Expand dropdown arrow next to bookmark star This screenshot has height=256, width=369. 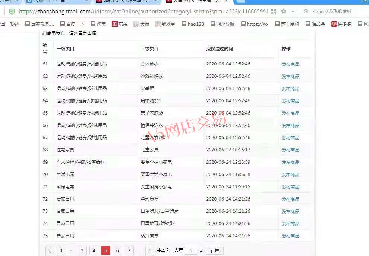tap(293, 12)
